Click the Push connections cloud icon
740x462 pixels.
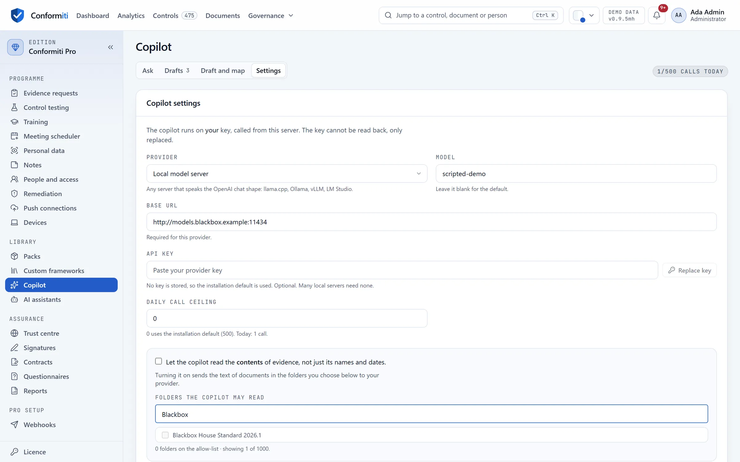[14, 208]
